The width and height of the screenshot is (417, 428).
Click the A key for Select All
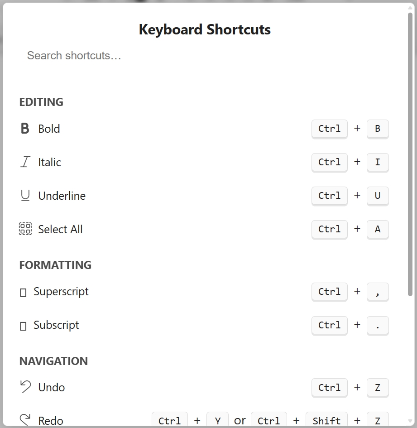378,229
